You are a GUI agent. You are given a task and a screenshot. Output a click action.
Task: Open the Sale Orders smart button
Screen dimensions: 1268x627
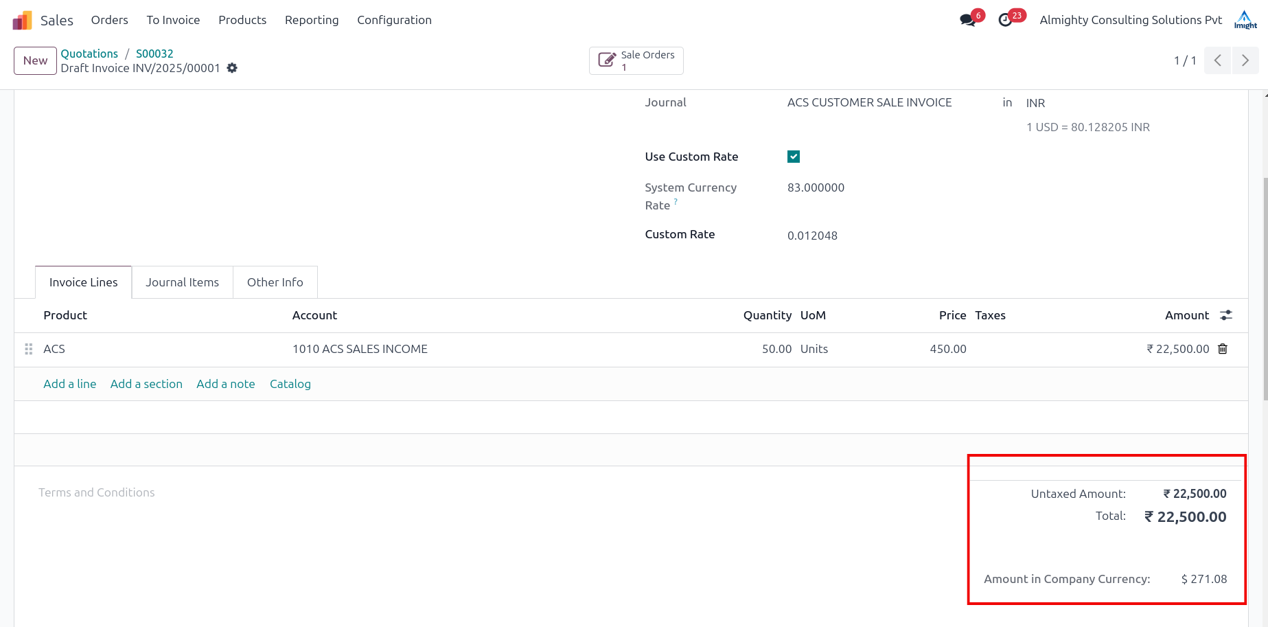click(x=636, y=60)
